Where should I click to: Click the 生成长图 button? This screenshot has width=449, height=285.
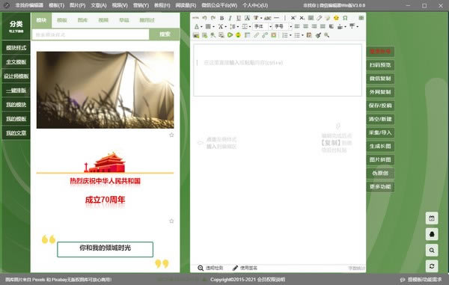(x=380, y=146)
